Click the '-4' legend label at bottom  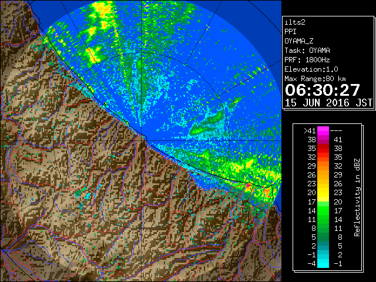[311, 264]
